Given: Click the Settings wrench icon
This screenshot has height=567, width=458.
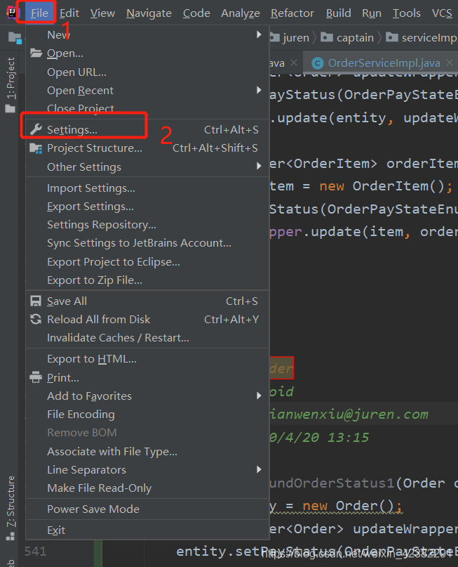Looking at the screenshot, I should (x=36, y=129).
